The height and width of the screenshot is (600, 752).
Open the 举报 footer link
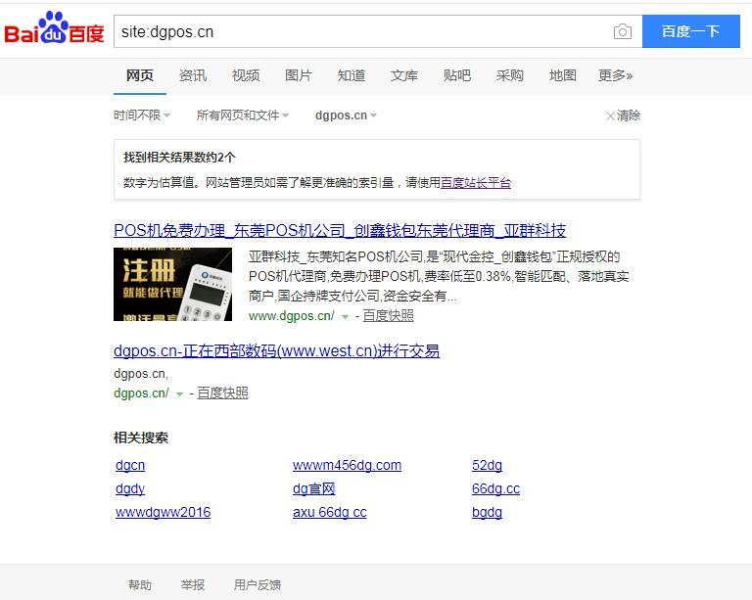click(x=193, y=585)
